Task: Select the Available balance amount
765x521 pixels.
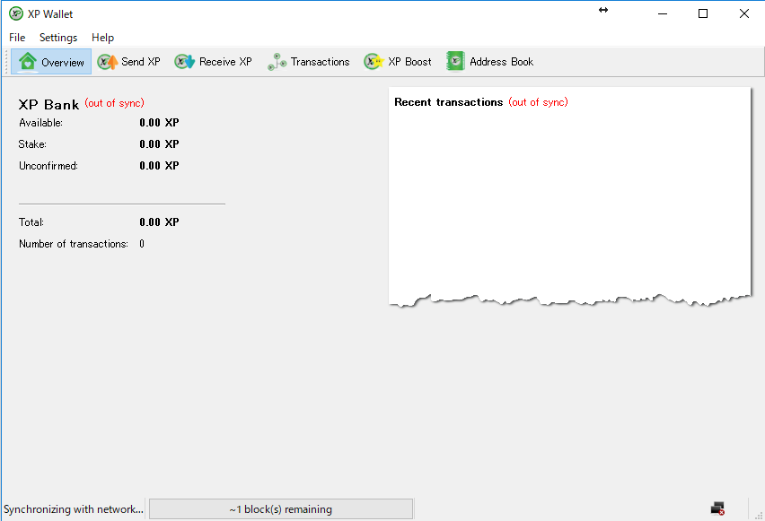Action: coord(159,123)
